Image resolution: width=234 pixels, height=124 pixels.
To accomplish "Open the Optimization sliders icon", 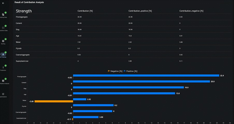I will 3,94.
